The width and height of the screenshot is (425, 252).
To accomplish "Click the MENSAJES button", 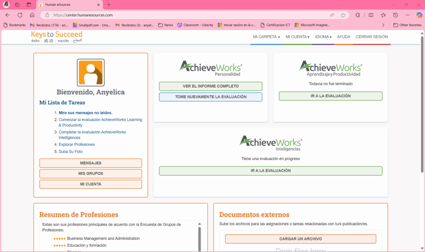I will (90, 163).
